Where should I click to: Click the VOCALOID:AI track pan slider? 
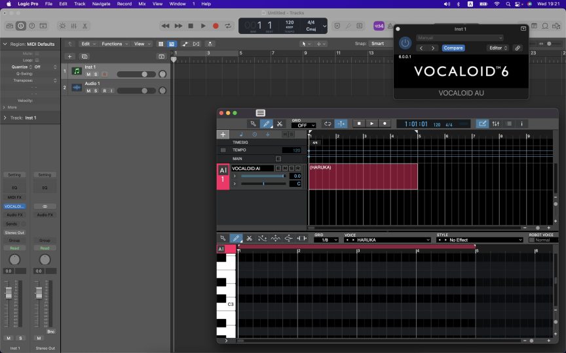coord(263,184)
